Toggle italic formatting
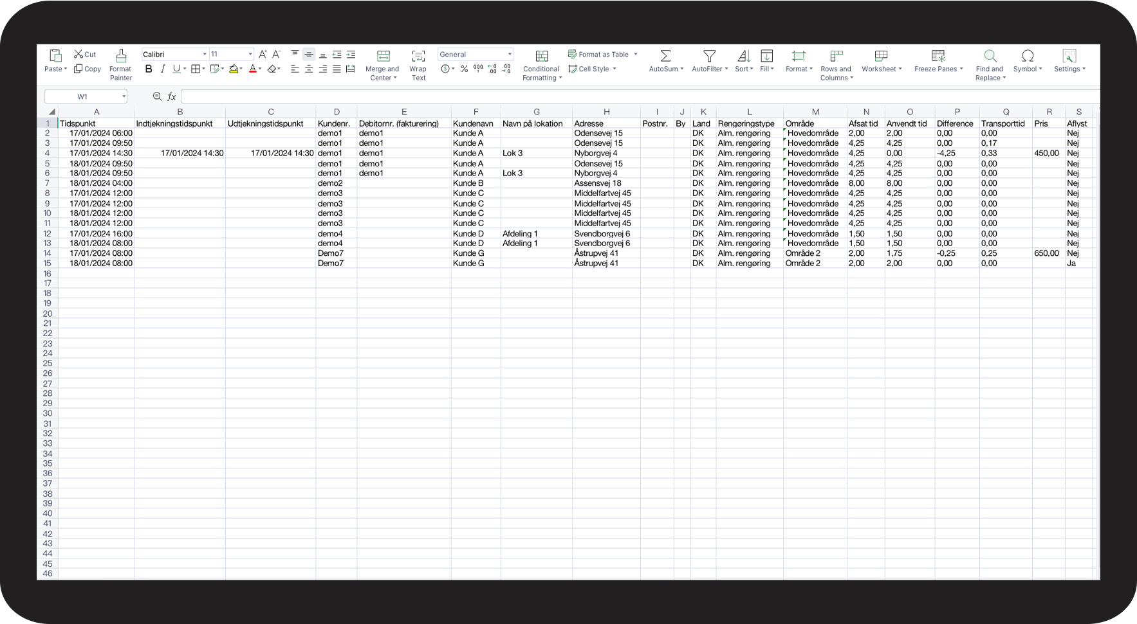Screen dimensions: 1137x624 tap(163, 69)
